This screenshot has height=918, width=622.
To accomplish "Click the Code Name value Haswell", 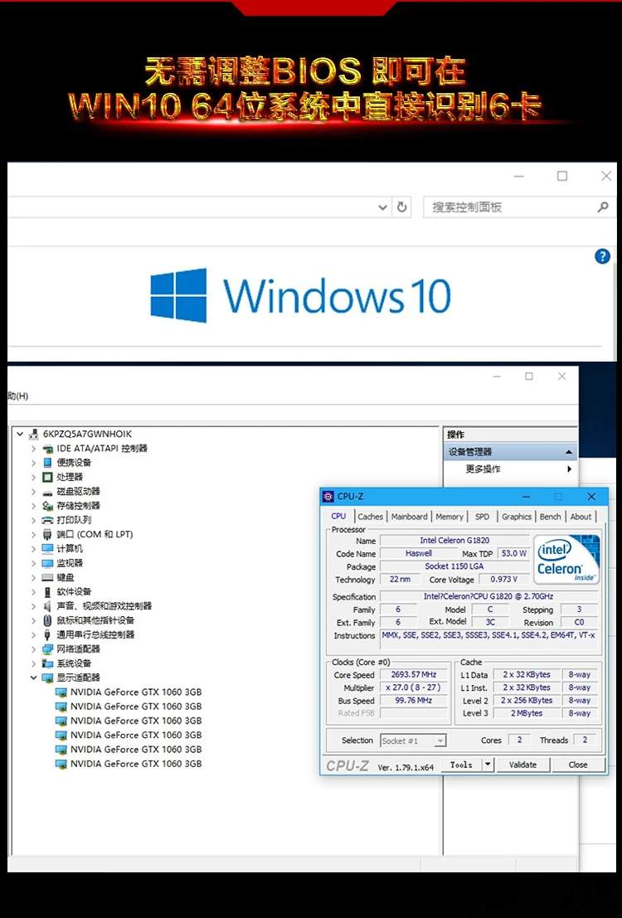I will (x=419, y=553).
